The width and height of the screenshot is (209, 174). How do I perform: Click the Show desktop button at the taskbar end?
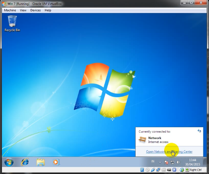point(204,162)
